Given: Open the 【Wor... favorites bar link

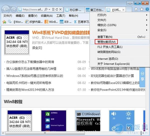Looking at the screenshot, I should 18,22.
